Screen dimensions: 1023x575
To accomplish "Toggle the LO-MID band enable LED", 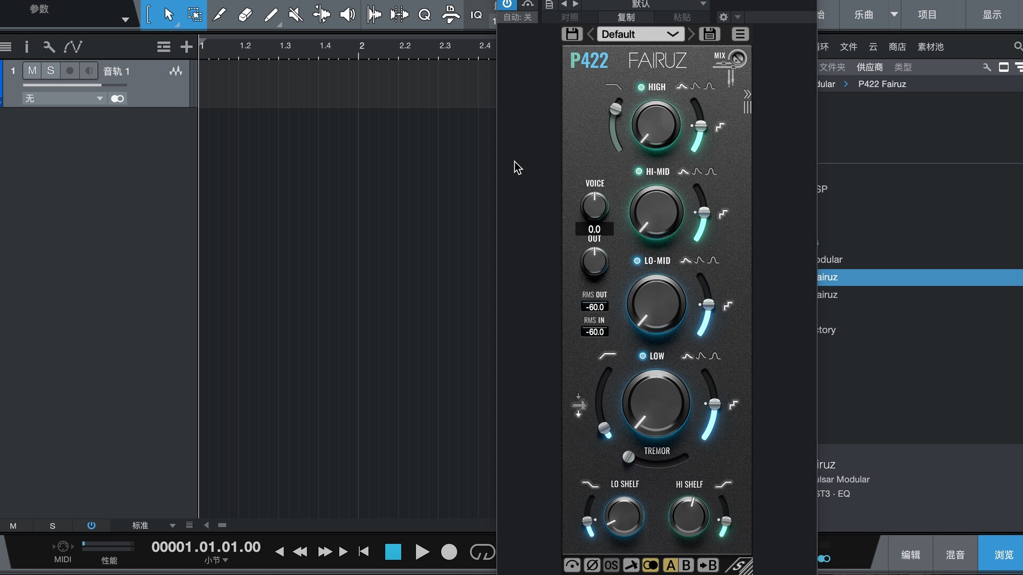I will 637,261.
